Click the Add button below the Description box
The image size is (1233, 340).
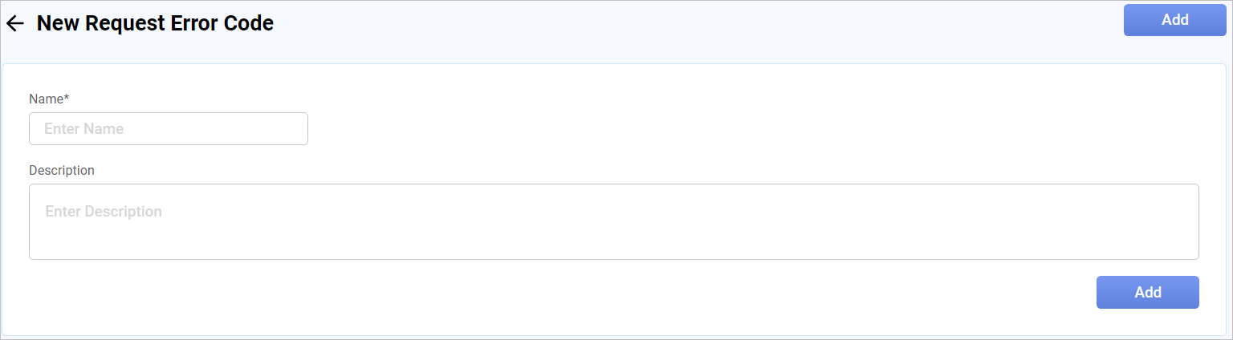pyautogui.click(x=1147, y=293)
